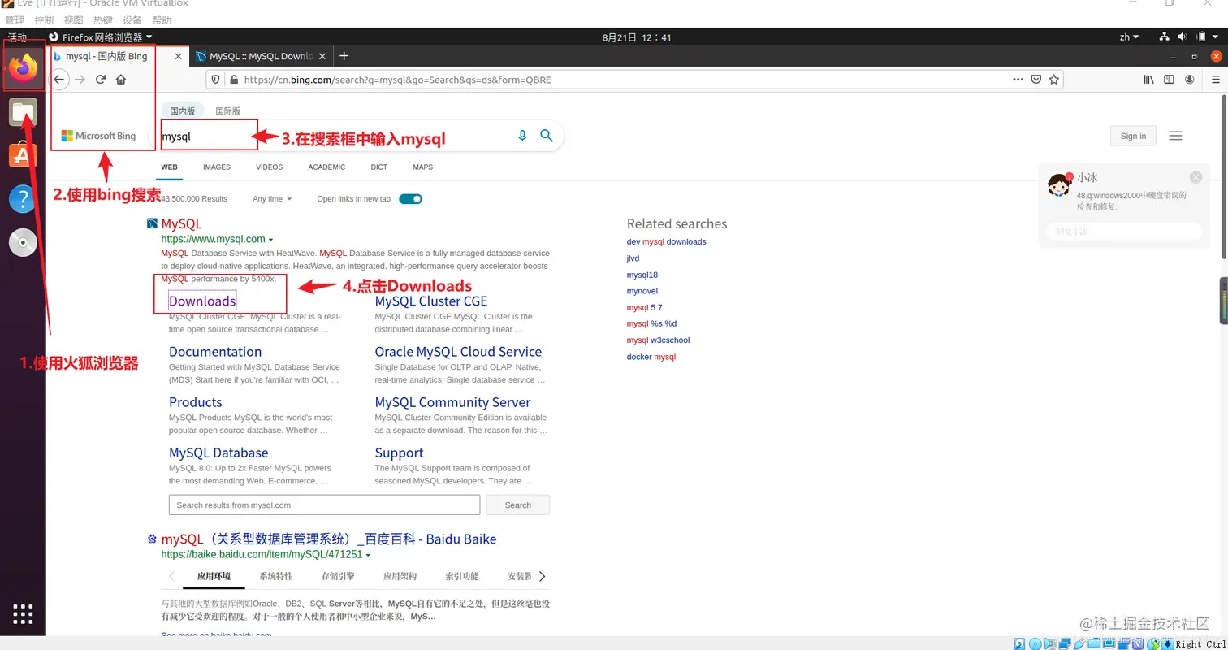Open Firefox from the Ubuntu dock
The height and width of the screenshot is (650, 1228).
point(23,67)
